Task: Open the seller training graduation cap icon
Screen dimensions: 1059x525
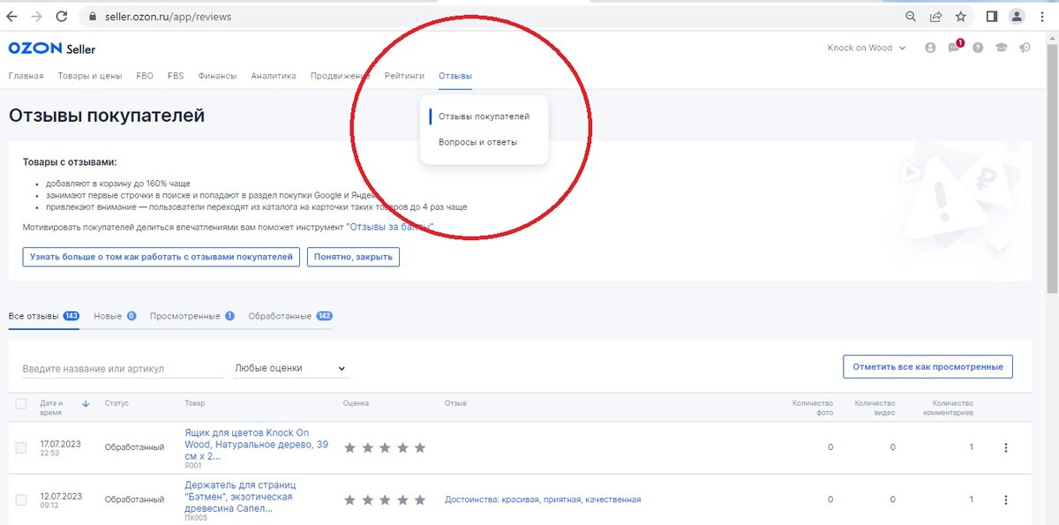Action: pos(1002,49)
